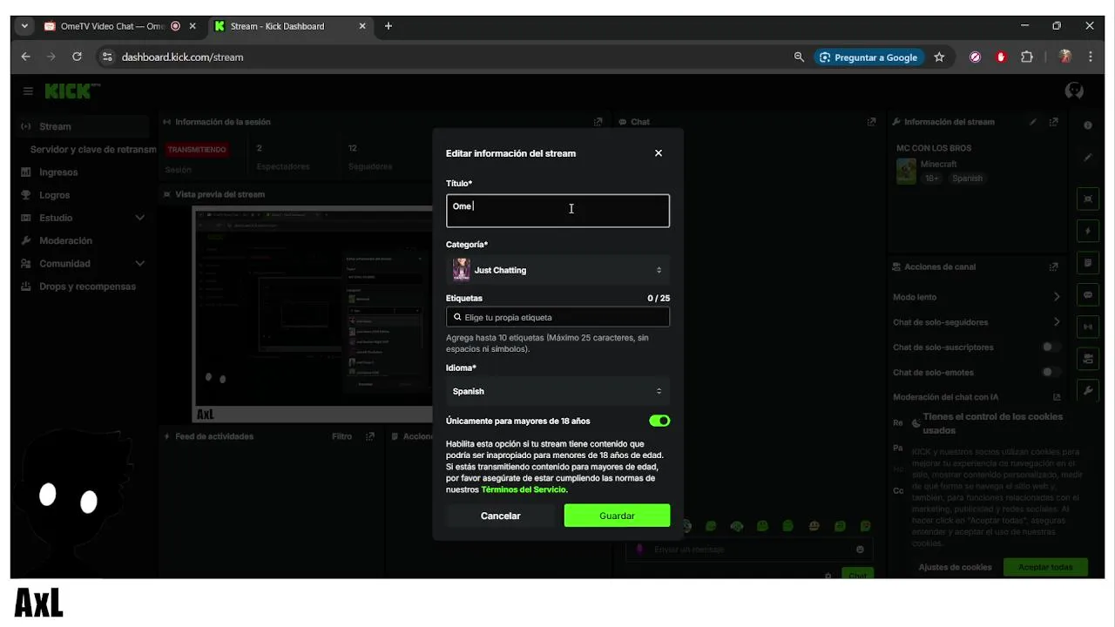The image size is (1115, 627).
Task: Open the Kick hamburger menu
Action: tap(28, 91)
